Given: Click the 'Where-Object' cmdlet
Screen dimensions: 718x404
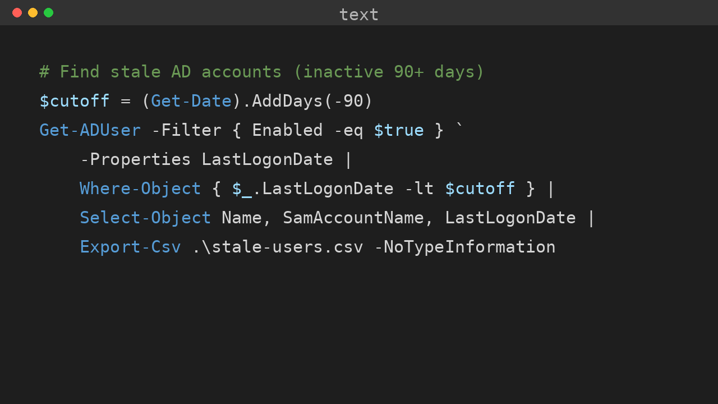Looking at the screenshot, I should (140, 189).
